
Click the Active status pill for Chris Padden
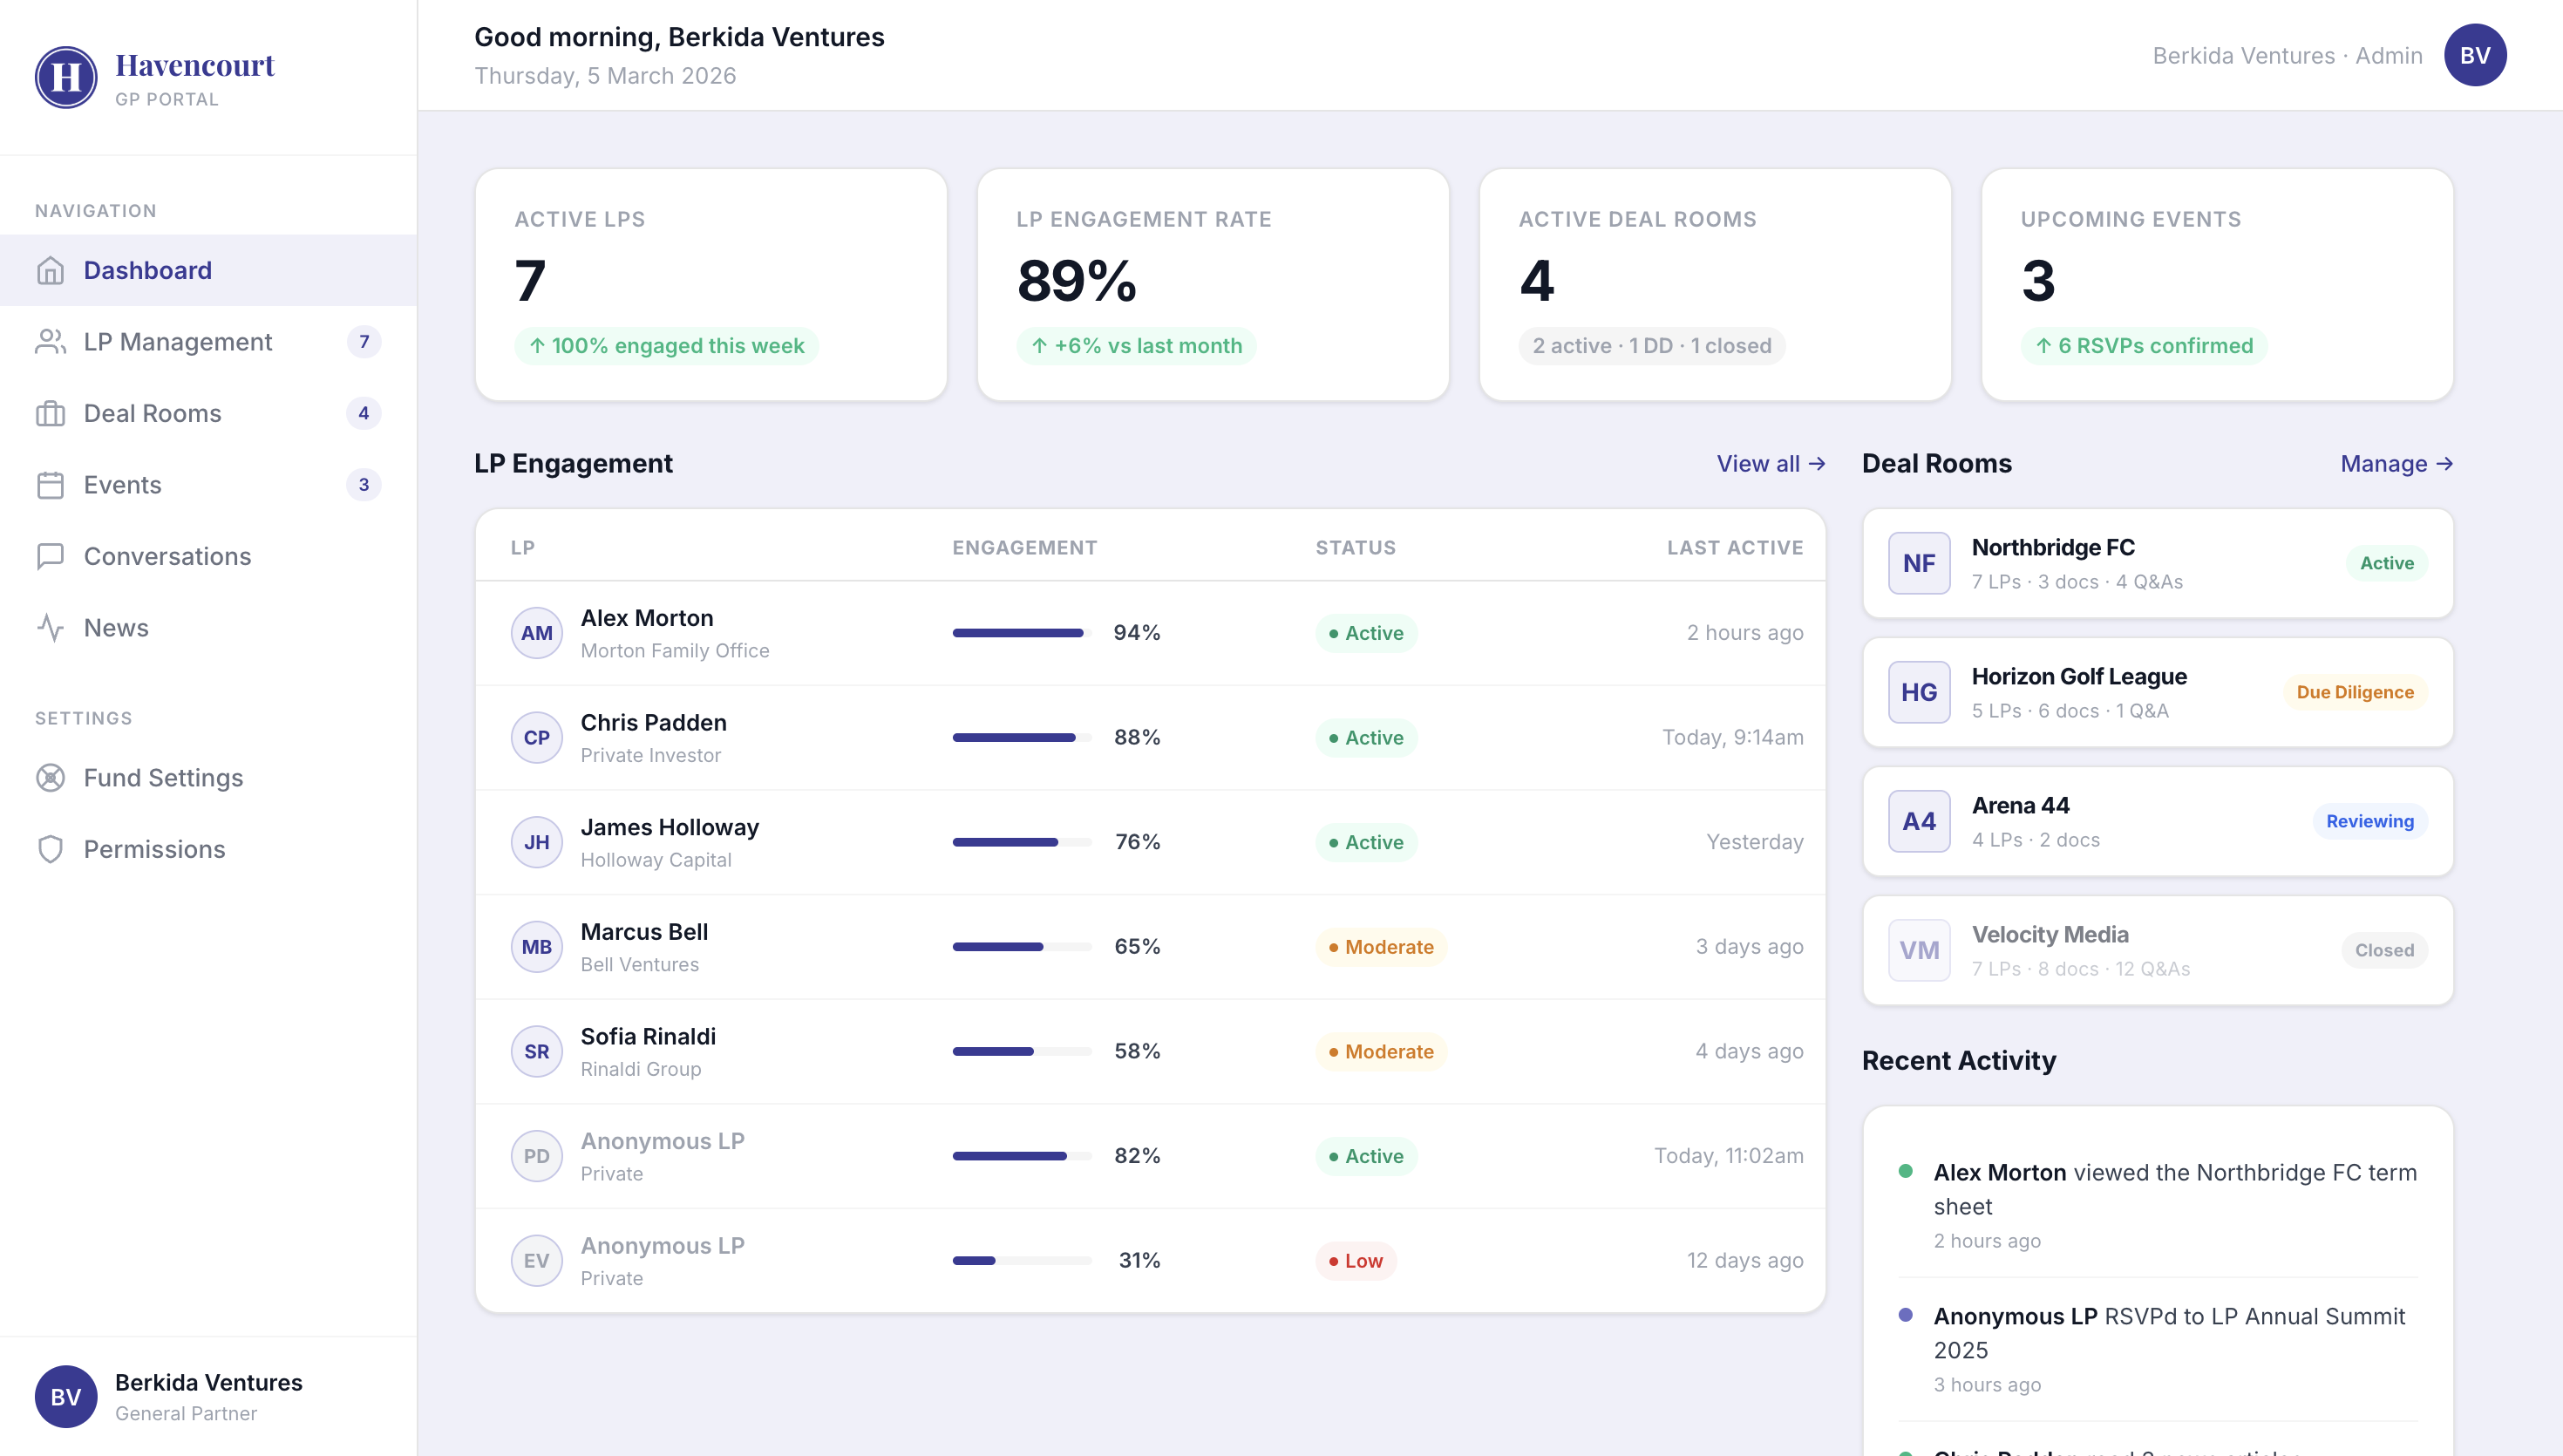point(1365,737)
